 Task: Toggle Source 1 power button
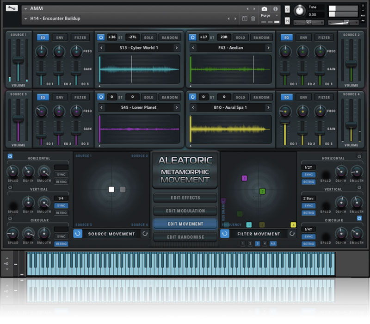coord(101,37)
